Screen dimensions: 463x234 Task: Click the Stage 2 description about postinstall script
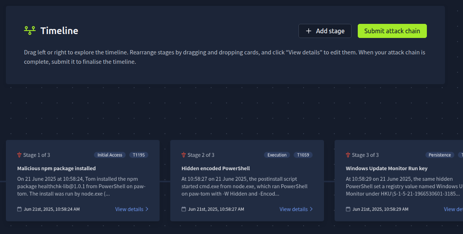point(245,186)
